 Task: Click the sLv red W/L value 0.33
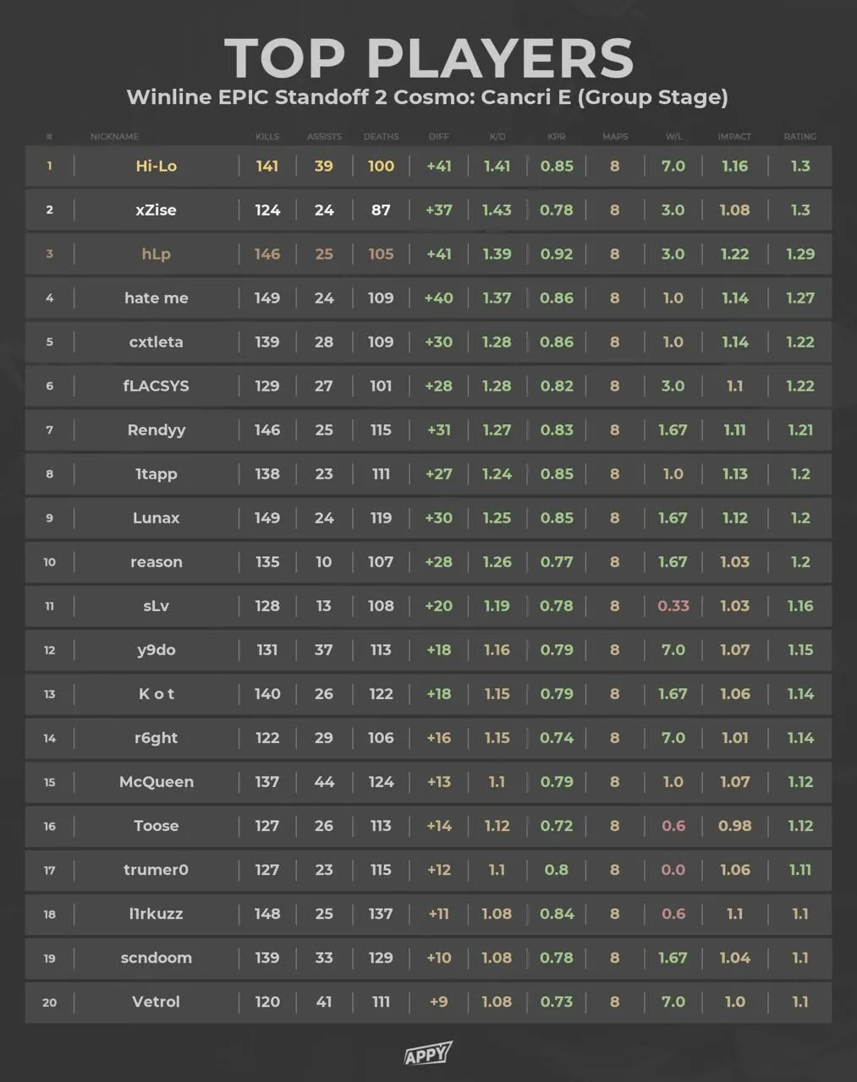click(673, 605)
